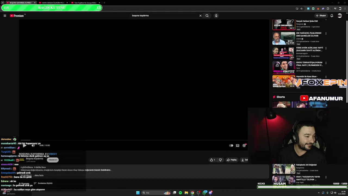This screenshot has width=348, height=196.
Task: Expand description with ...daha fazla
Action: click(38, 175)
